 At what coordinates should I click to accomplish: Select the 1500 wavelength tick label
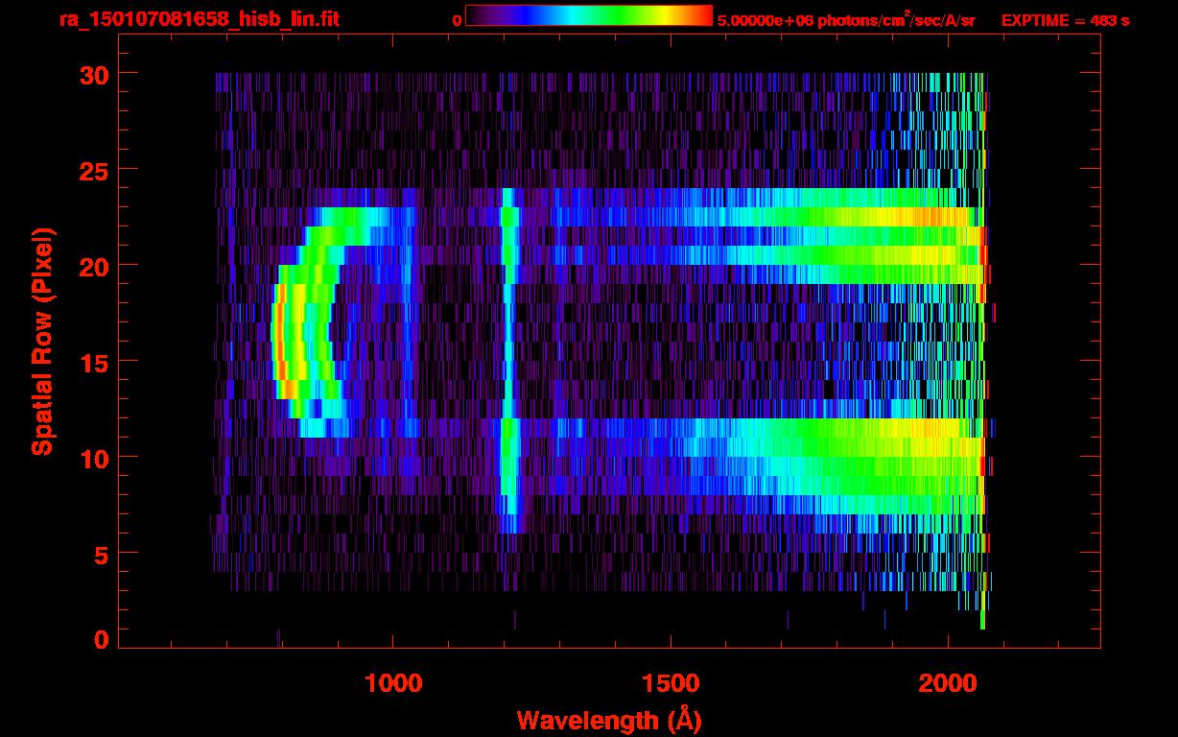(670, 682)
